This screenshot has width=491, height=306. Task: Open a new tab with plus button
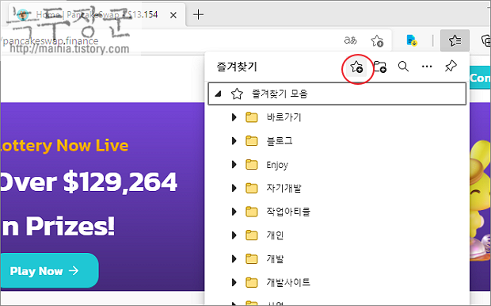(198, 14)
